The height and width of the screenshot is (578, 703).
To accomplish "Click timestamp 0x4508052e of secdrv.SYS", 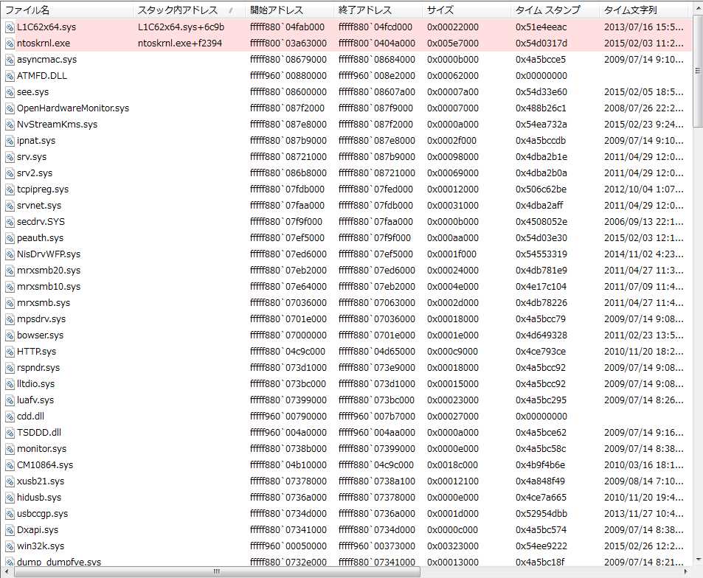I will coord(541,222).
